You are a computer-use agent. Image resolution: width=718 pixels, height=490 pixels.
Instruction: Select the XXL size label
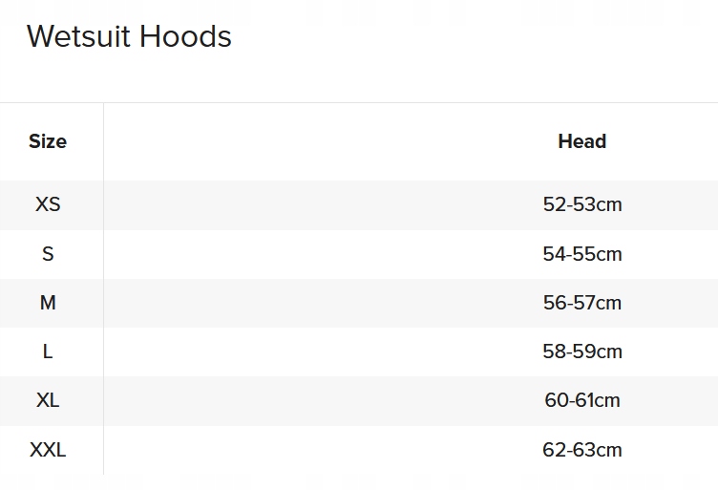48,450
